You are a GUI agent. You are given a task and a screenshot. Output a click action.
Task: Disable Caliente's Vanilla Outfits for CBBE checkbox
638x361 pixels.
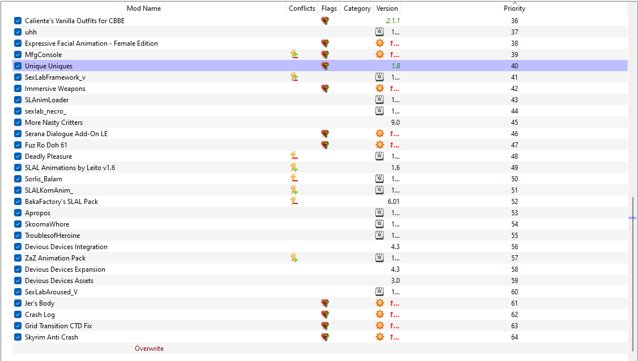(x=18, y=21)
